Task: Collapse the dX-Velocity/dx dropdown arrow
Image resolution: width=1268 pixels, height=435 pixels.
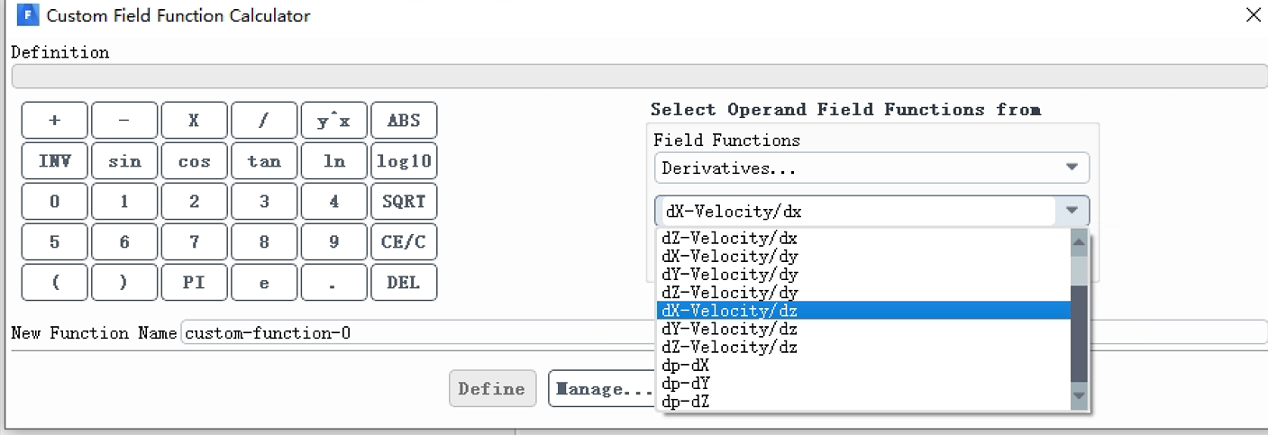Action: point(1072,212)
